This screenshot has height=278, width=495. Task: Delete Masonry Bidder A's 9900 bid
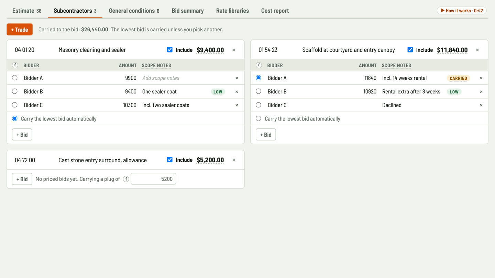[x=237, y=78]
